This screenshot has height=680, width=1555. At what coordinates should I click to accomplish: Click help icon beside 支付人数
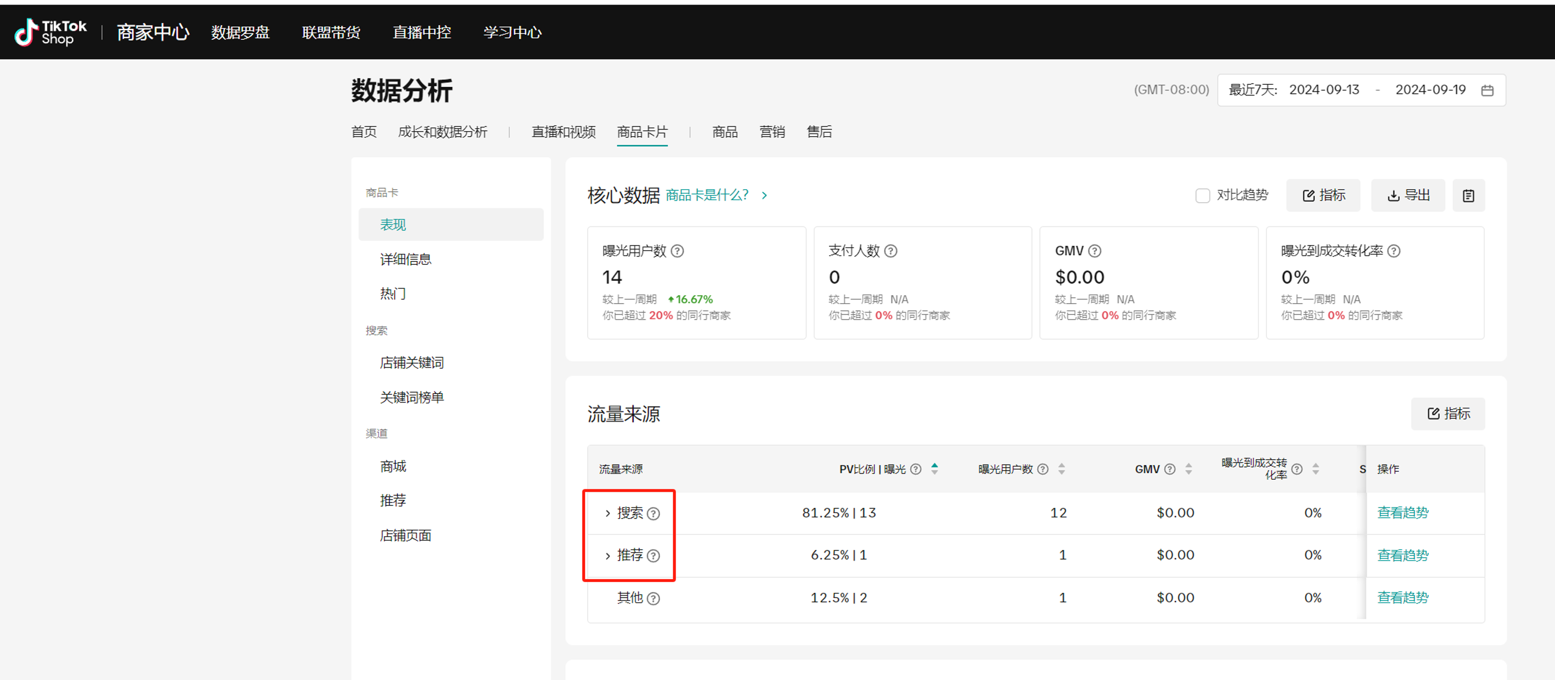[x=891, y=251]
